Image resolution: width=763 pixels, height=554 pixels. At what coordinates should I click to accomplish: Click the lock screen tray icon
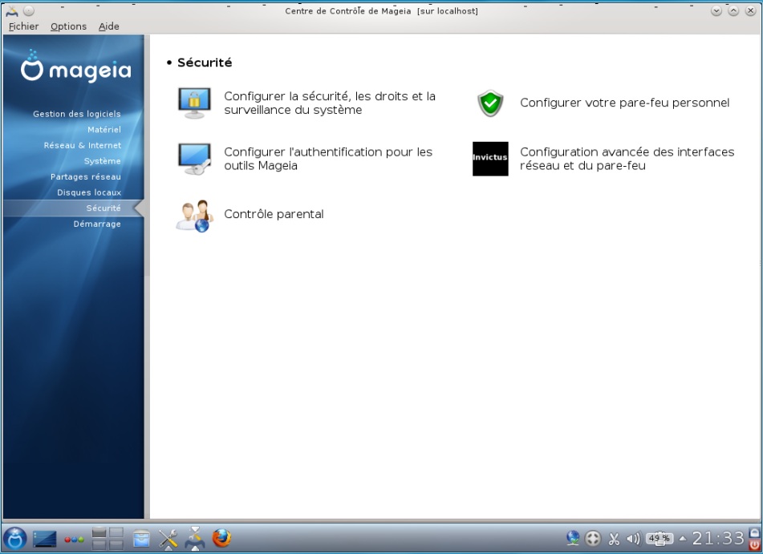[755, 532]
